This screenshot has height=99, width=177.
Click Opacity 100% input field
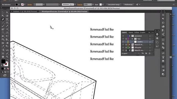click(x=88, y=5)
